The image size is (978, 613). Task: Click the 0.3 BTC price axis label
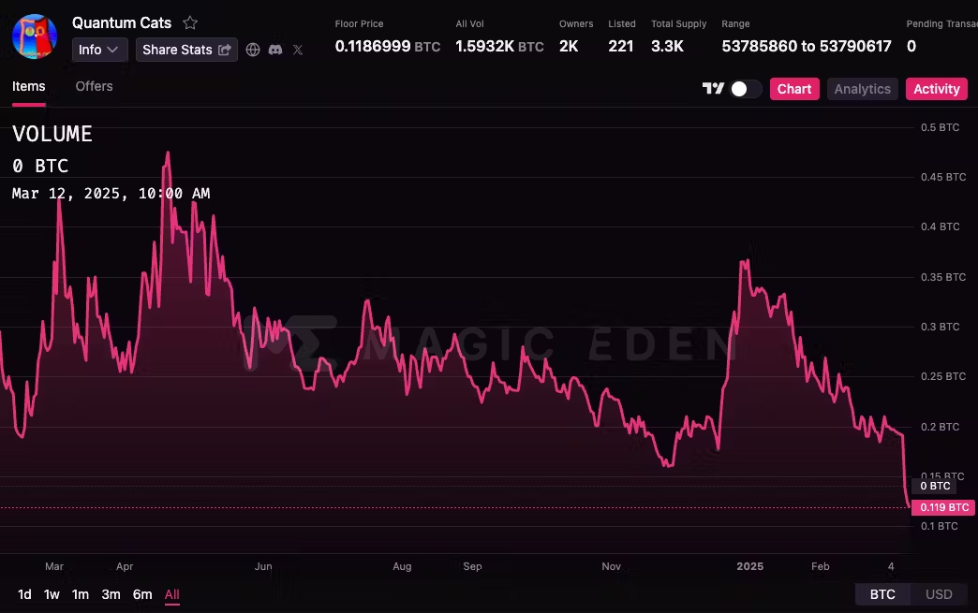coord(940,327)
